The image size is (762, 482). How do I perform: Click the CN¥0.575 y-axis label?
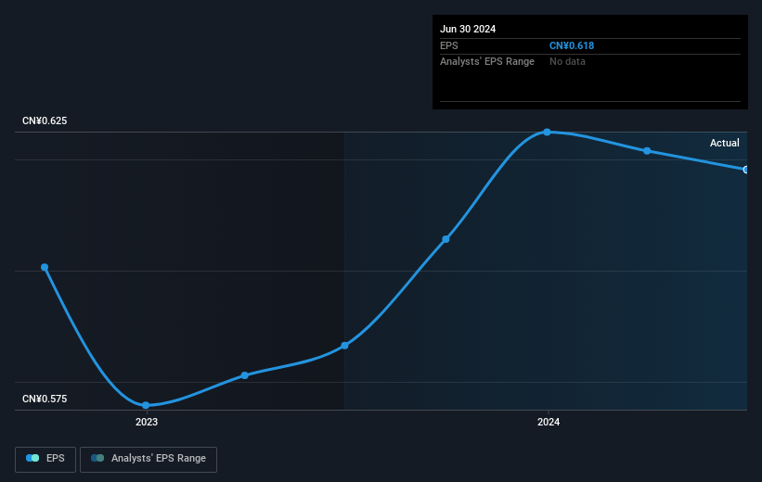coord(45,399)
